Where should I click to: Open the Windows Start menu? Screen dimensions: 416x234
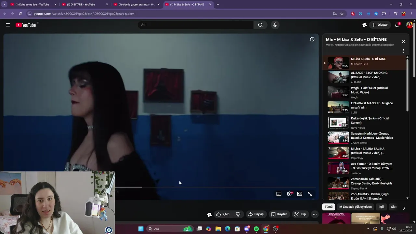(141, 229)
